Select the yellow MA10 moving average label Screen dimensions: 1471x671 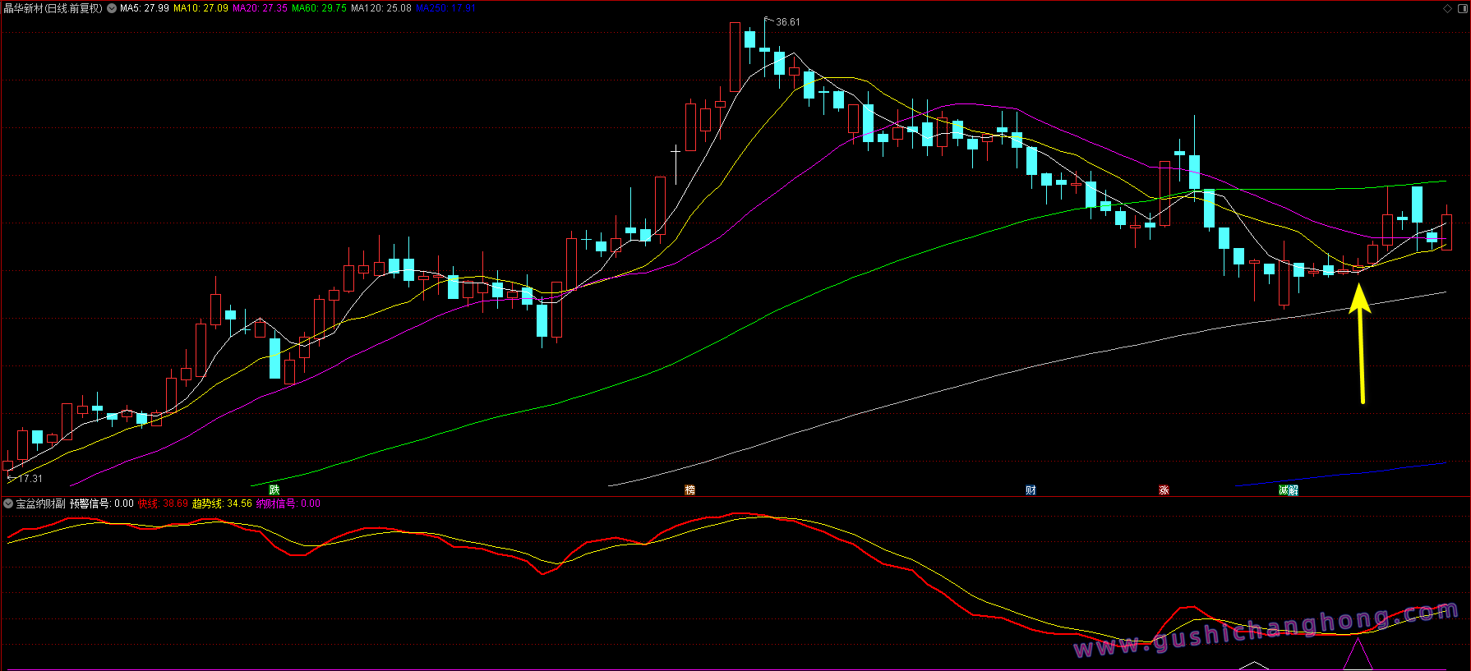coord(201,8)
